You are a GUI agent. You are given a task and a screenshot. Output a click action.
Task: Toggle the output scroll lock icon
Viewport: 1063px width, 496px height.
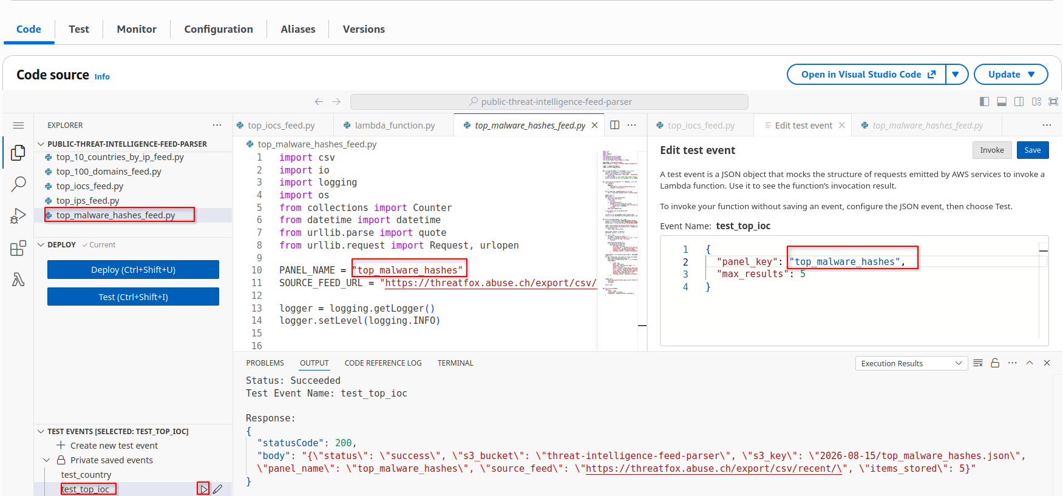(x=995, y=363)
